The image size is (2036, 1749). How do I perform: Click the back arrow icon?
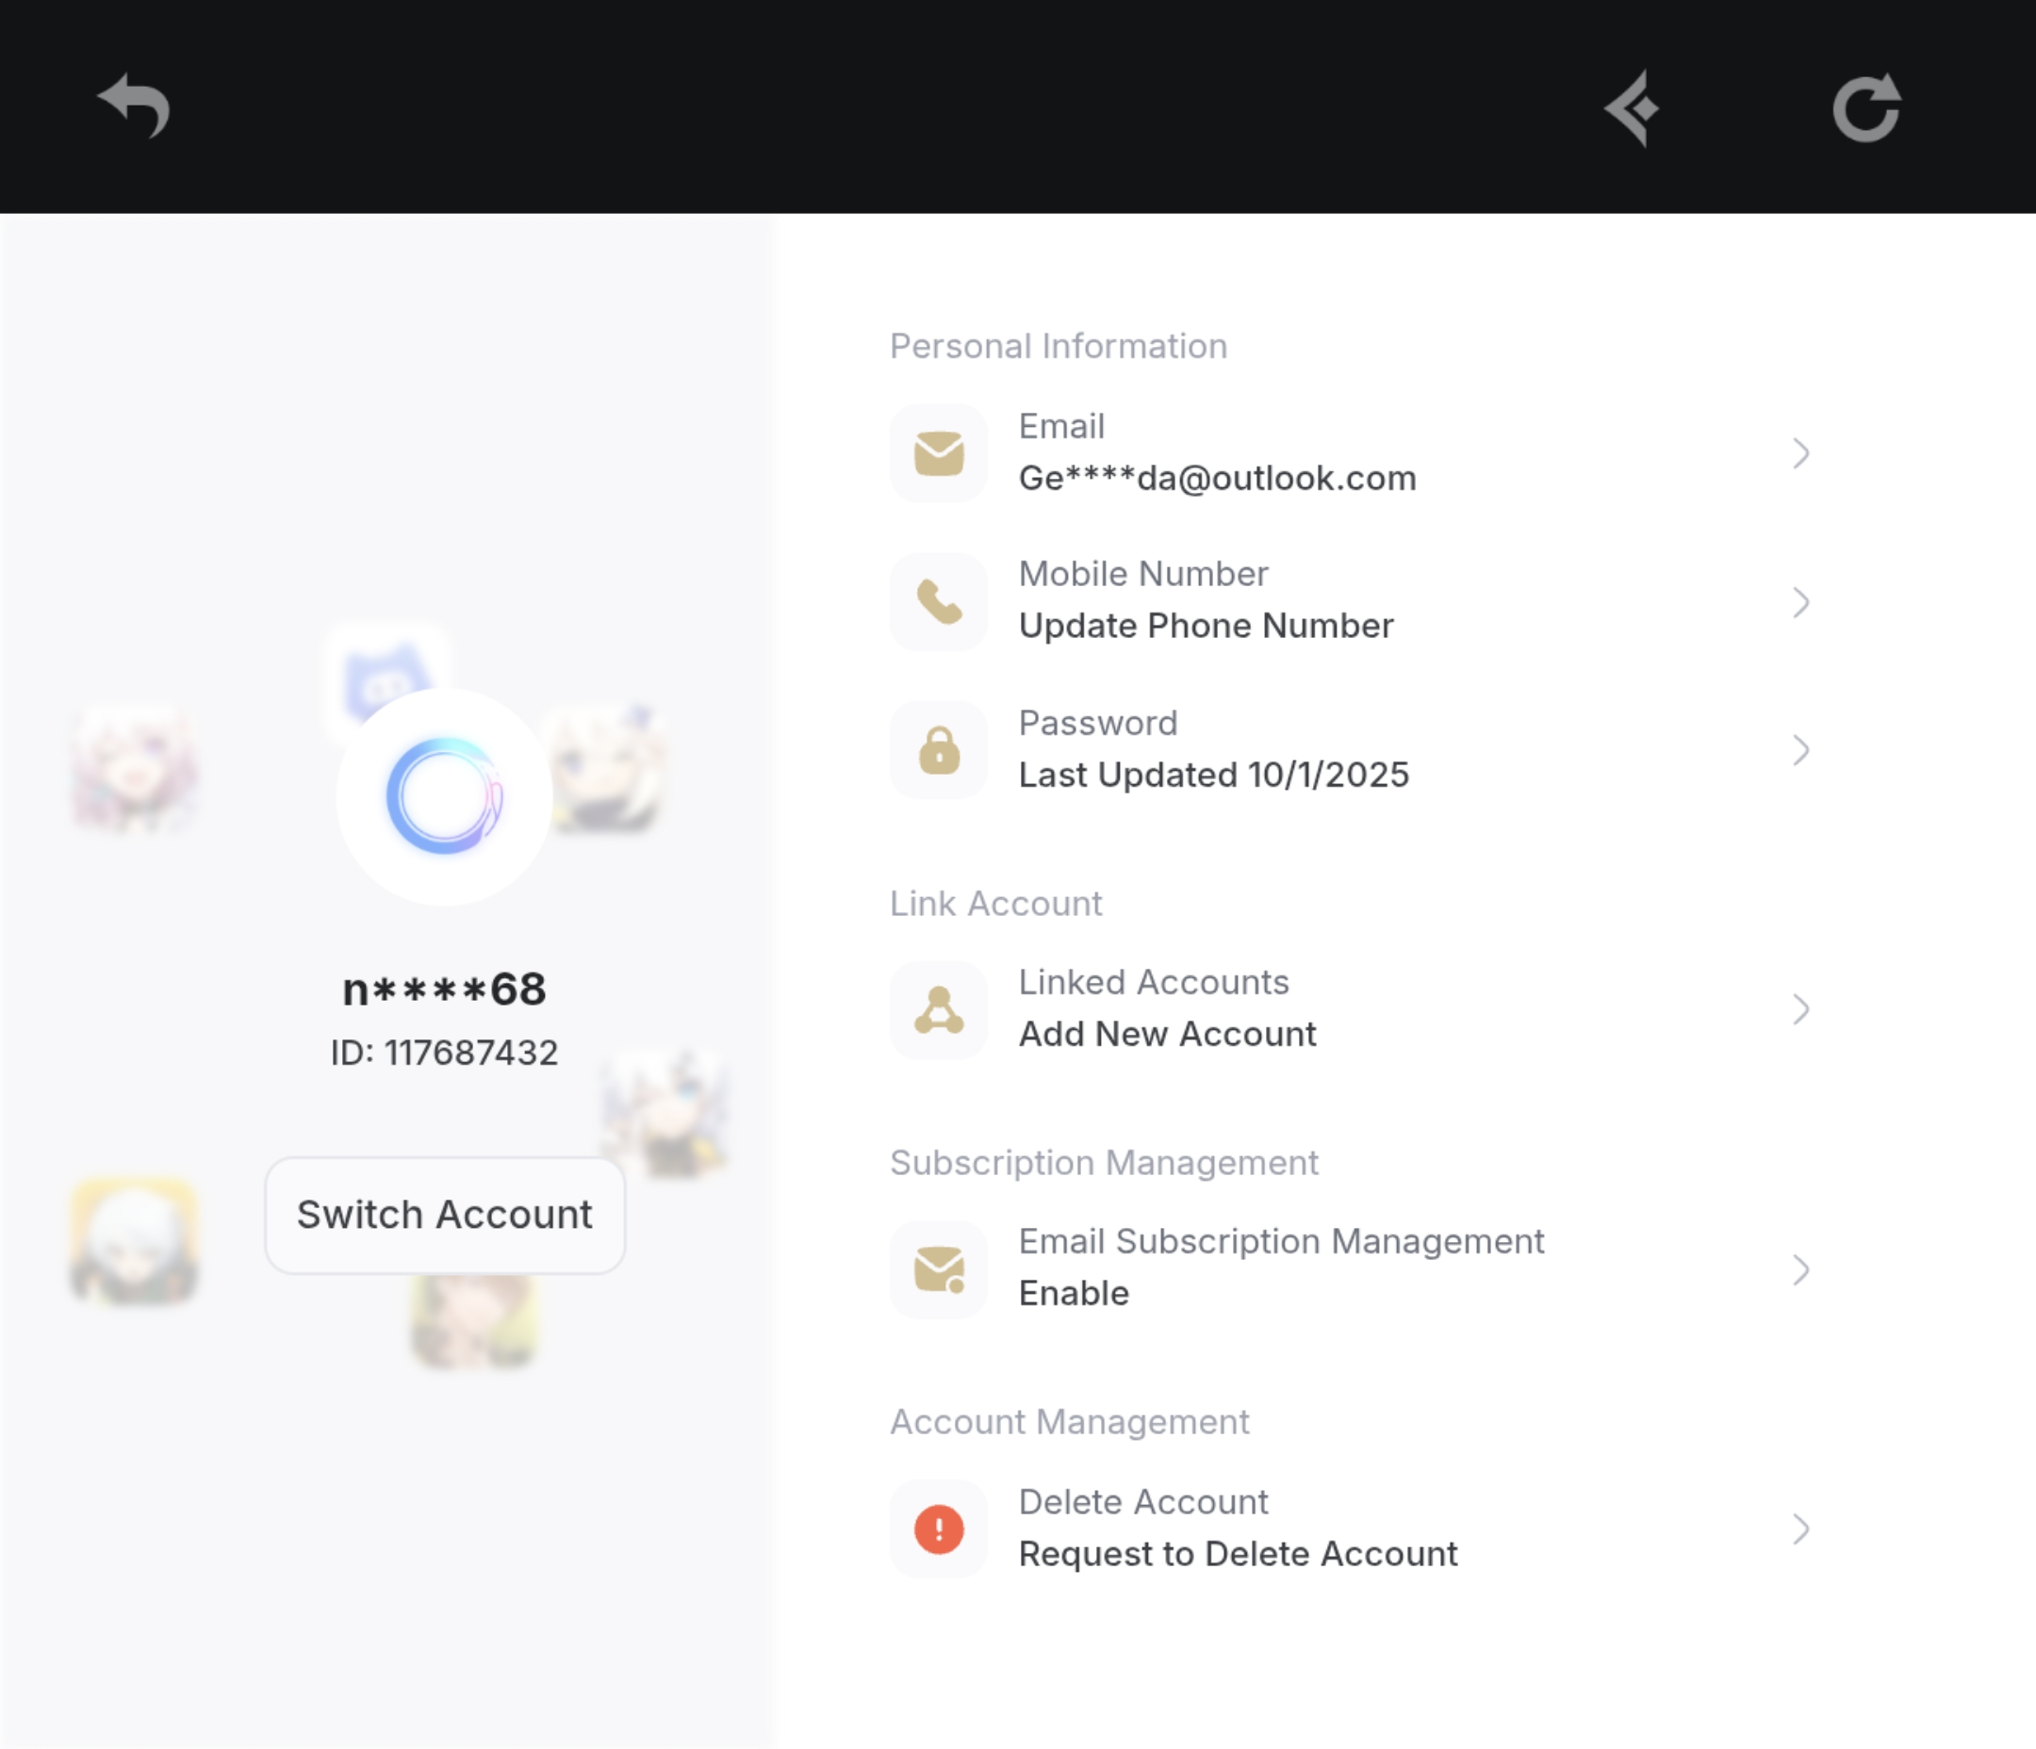point(135,106)
